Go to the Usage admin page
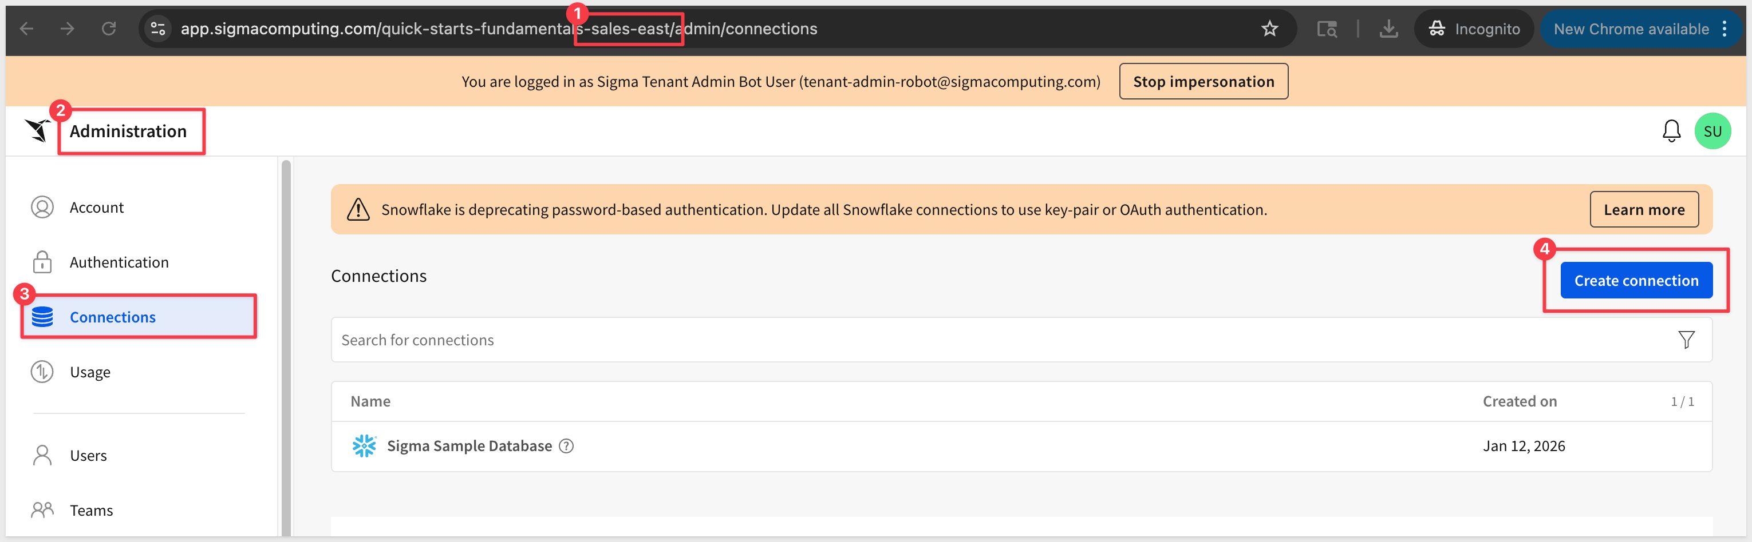The height and width of the screenshot is (542, 1752). pos(90,372)
